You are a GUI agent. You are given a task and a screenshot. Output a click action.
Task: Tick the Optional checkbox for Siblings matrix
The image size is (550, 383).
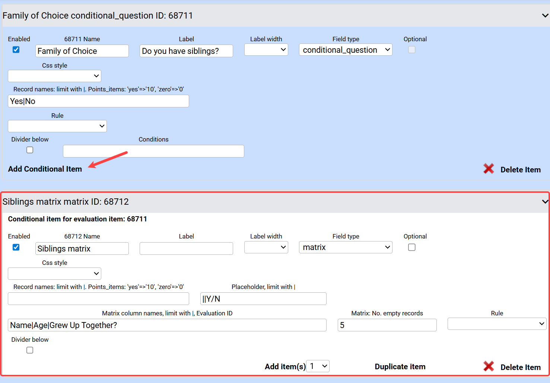coord(411,247)
